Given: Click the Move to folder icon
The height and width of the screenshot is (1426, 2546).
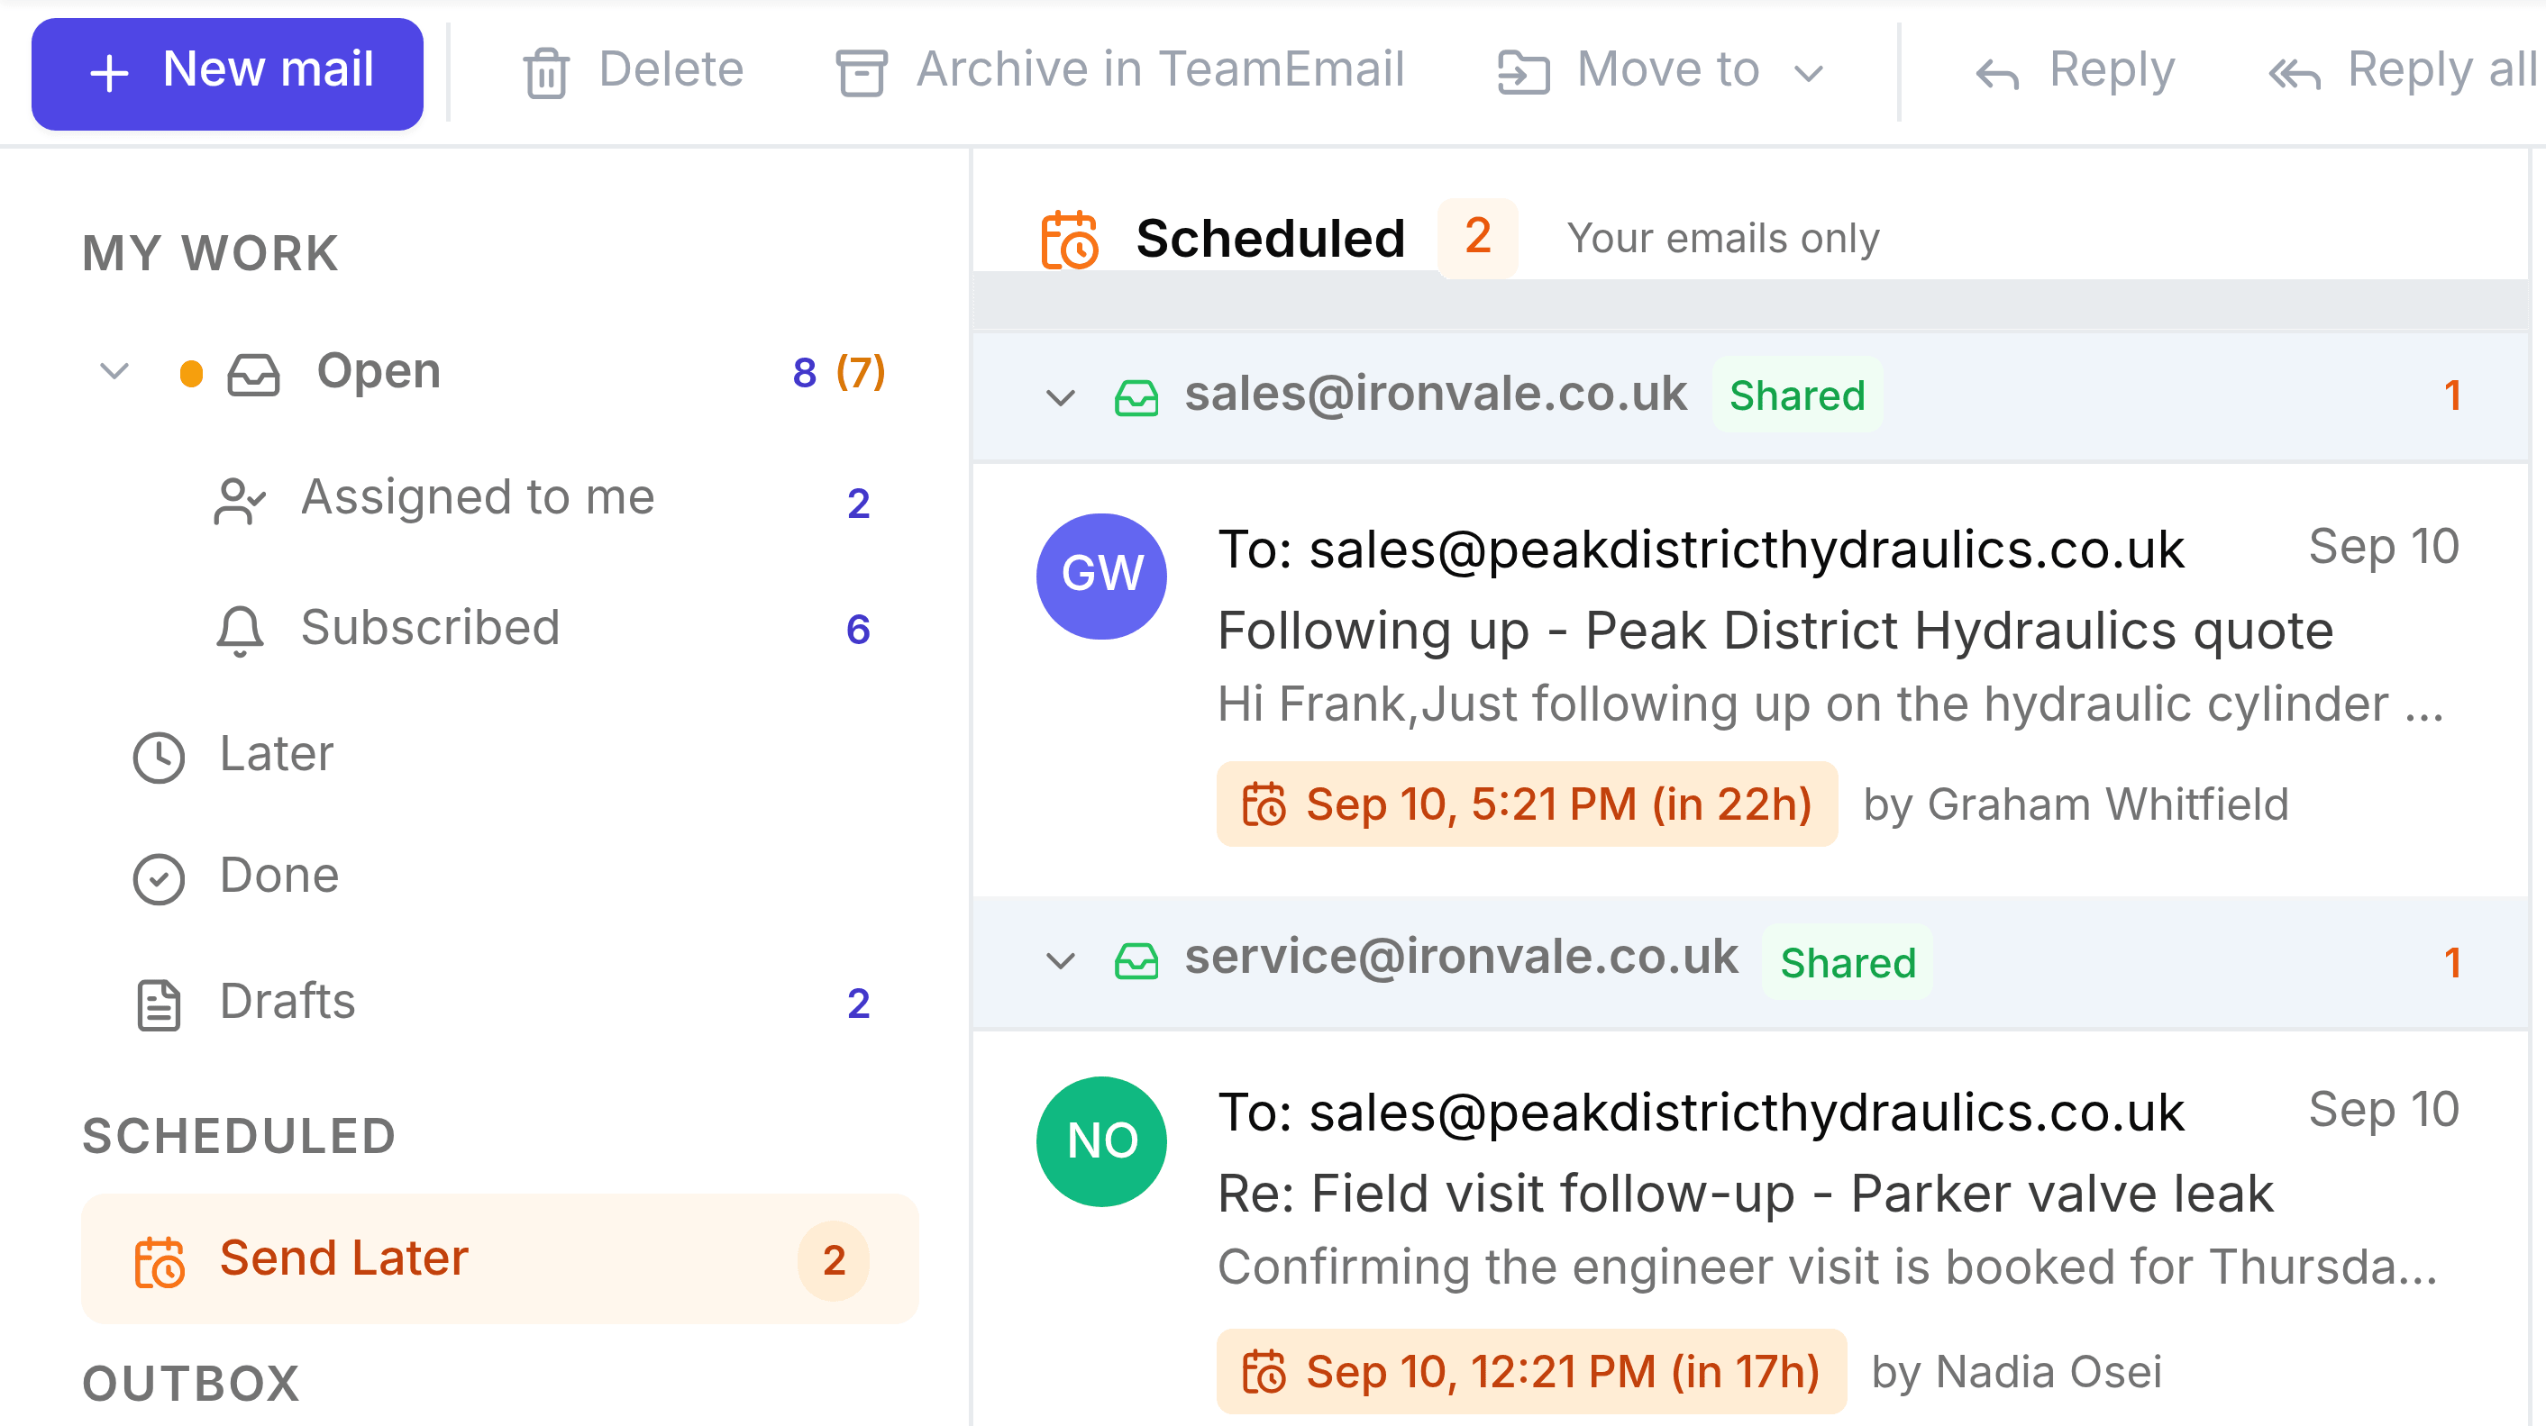Looking at the screenshot, I should (1523, 73).
